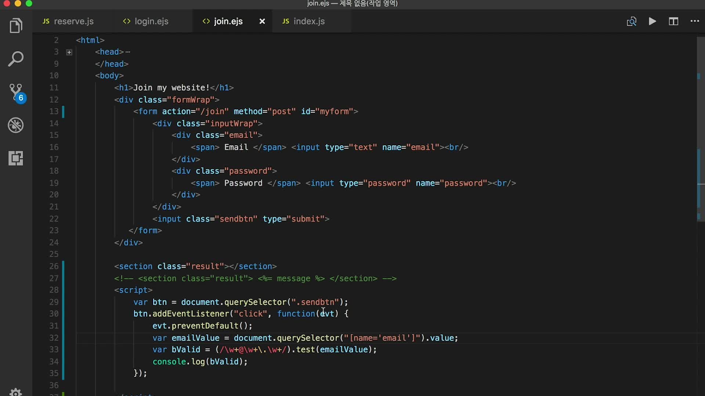705x396 pixels.
Task: Click the div class="email" tag
Action: click(x=217, y=135)
